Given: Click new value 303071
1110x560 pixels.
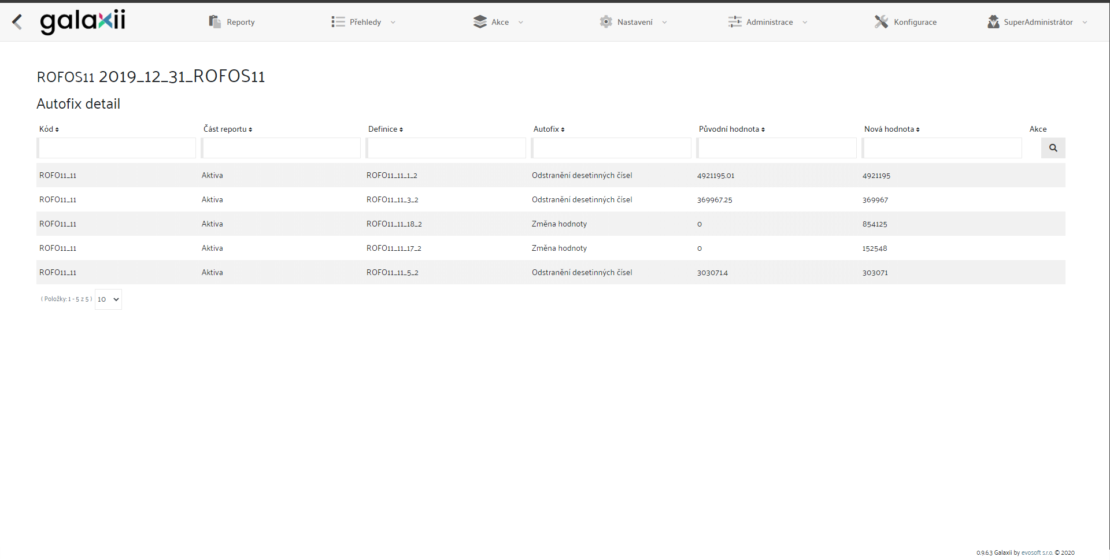Looking at the screenshot, I should pyautogui.click(x=875, y=273).
